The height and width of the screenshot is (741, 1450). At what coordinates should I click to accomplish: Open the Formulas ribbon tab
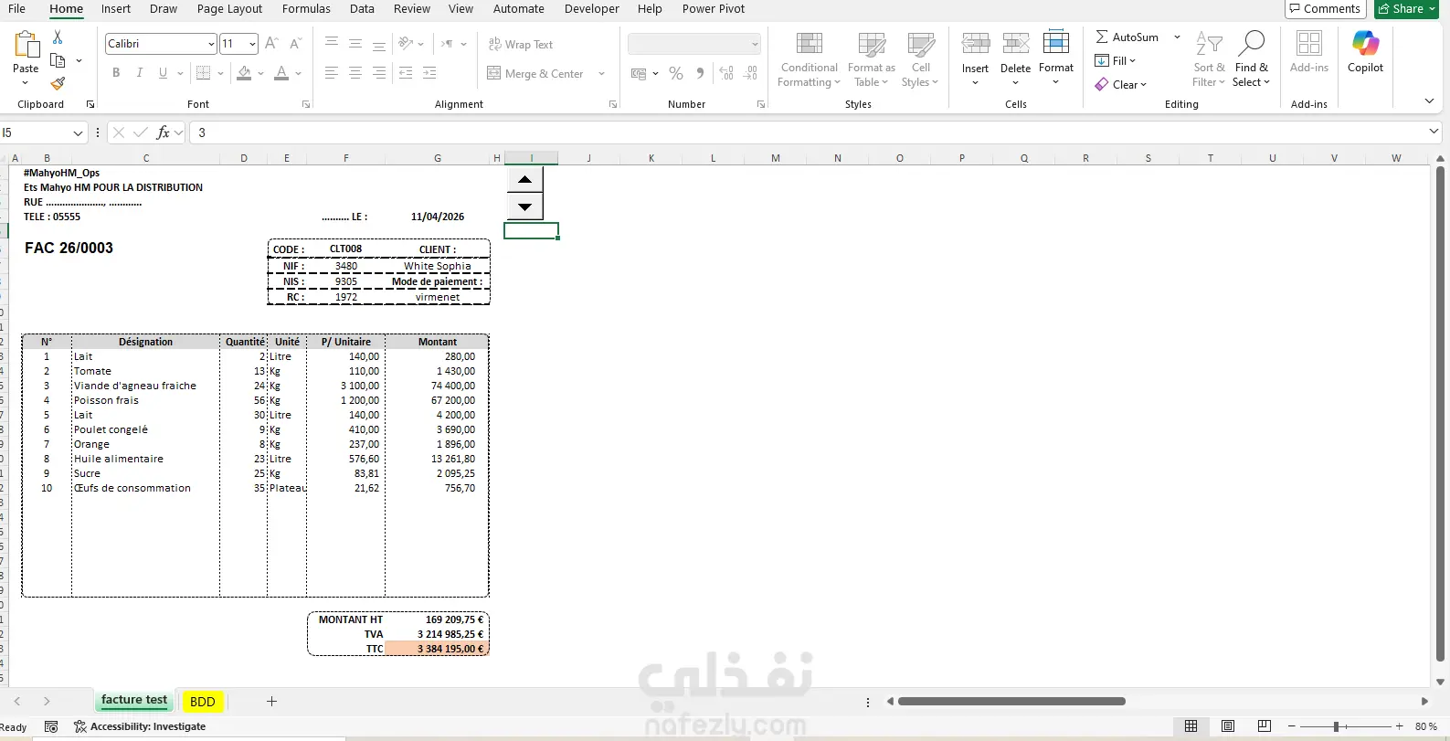click(x=306, y=9)
